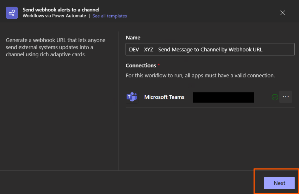299x194 pixels.
Task: Open the Microsoft Teams connection options menu
Action: (286, 97)
